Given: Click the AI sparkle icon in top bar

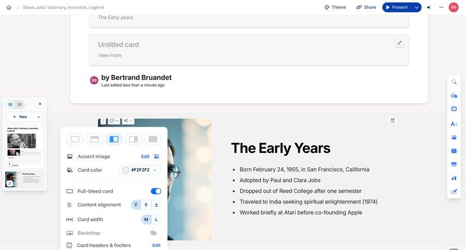Looking at the screenshot, I should click(x=429, y=7).
